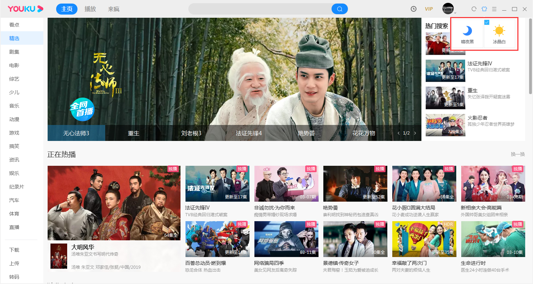
Task: Open 下载 in the sidebar
Action: click(x=14, y=250)
